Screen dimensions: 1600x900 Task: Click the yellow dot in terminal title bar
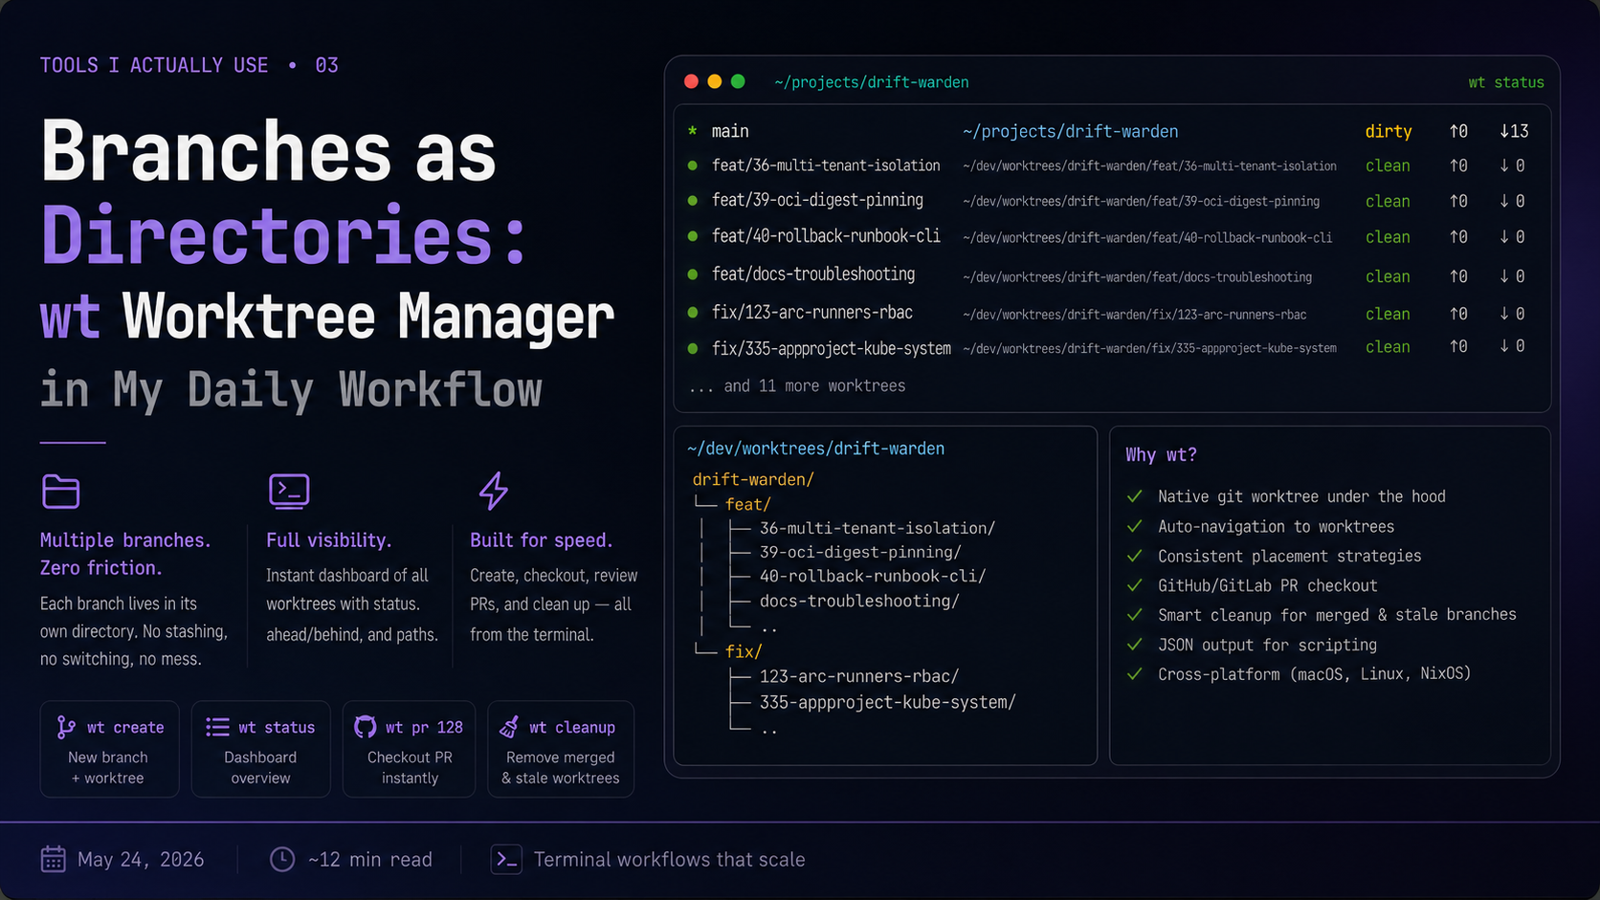(714, 81)
